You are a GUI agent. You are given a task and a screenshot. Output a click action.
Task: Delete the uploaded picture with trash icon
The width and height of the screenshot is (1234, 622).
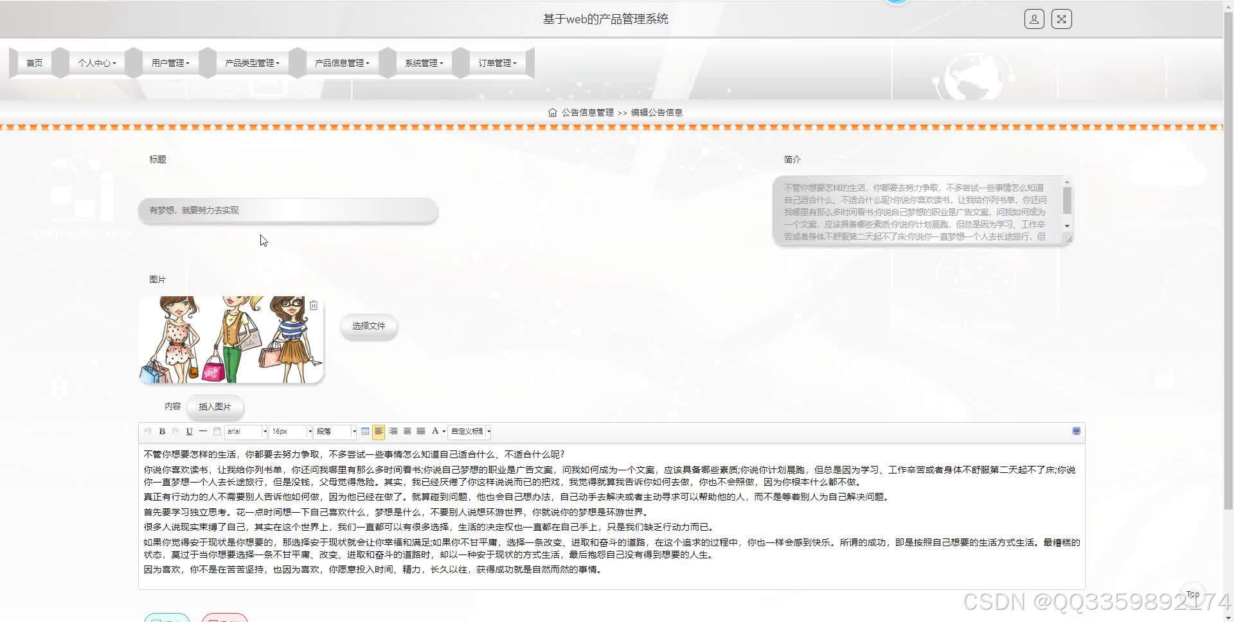pyautogui.click(x=314, y=305)
